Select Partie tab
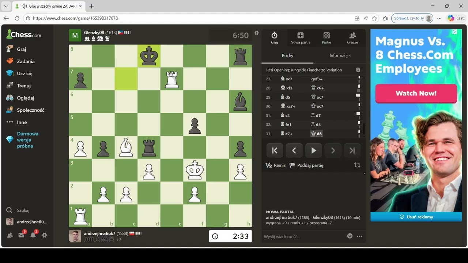 327,38
